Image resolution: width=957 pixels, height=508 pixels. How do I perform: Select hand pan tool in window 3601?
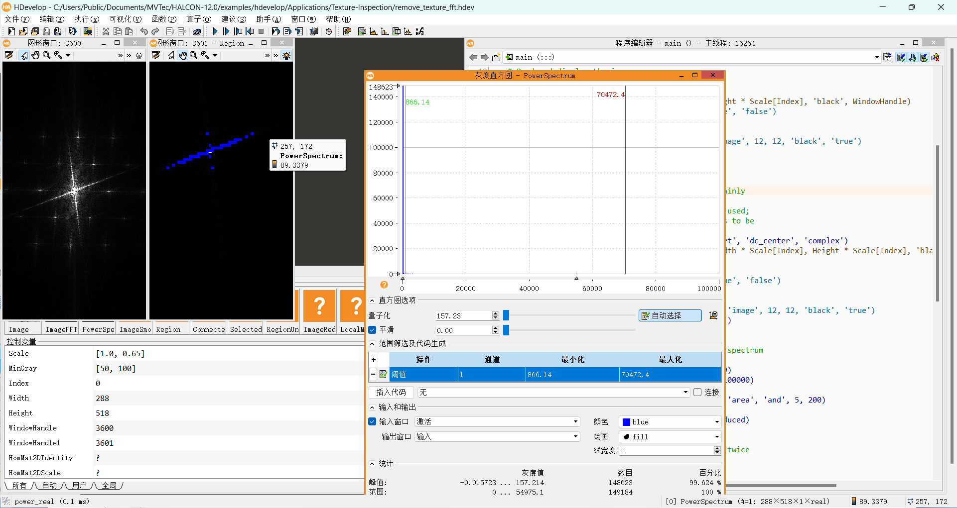point(183,55)
